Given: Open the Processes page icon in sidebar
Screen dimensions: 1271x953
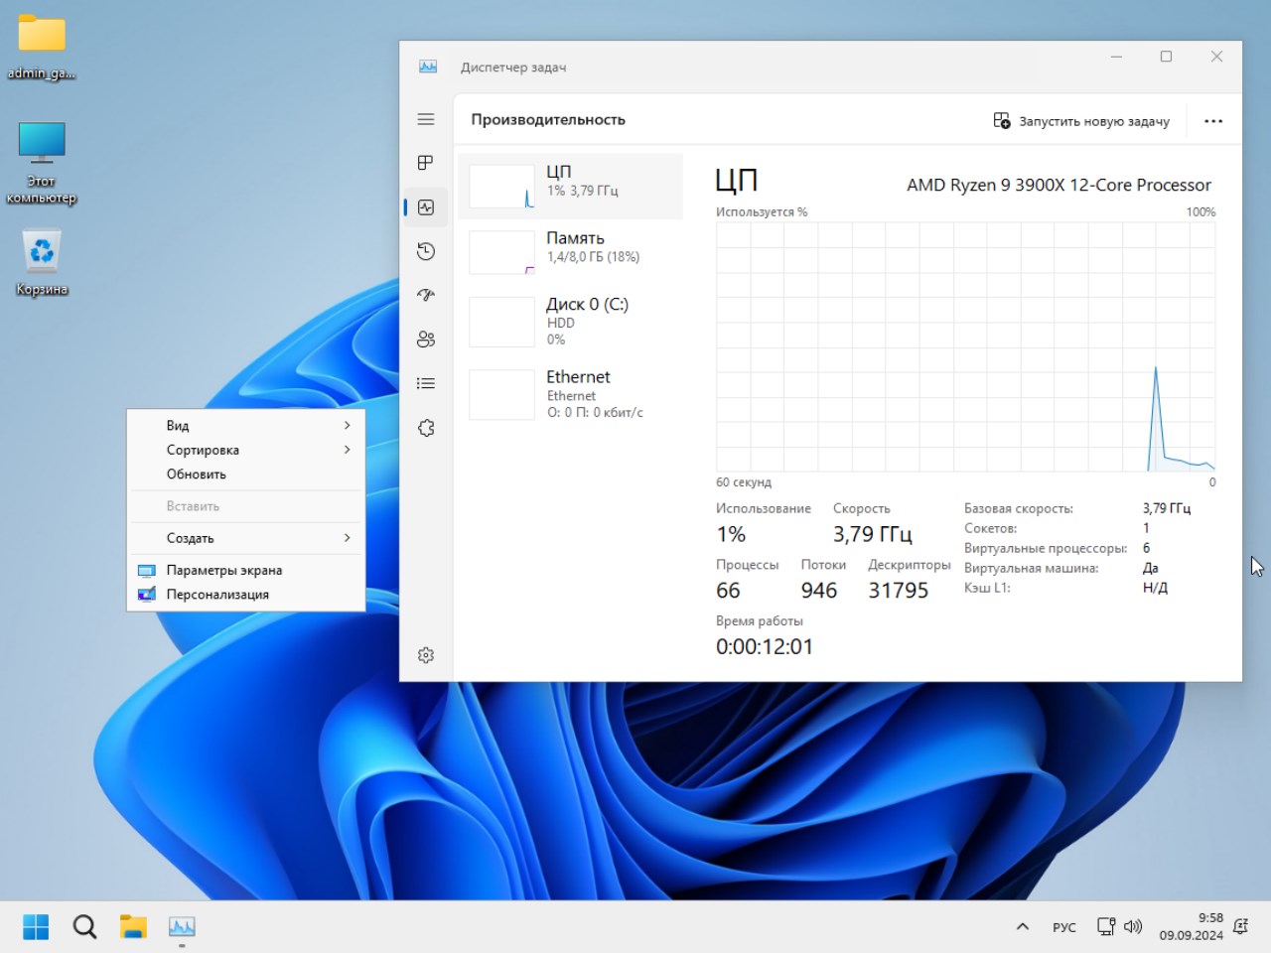Looking at the screenshot, I should (426, 163).
